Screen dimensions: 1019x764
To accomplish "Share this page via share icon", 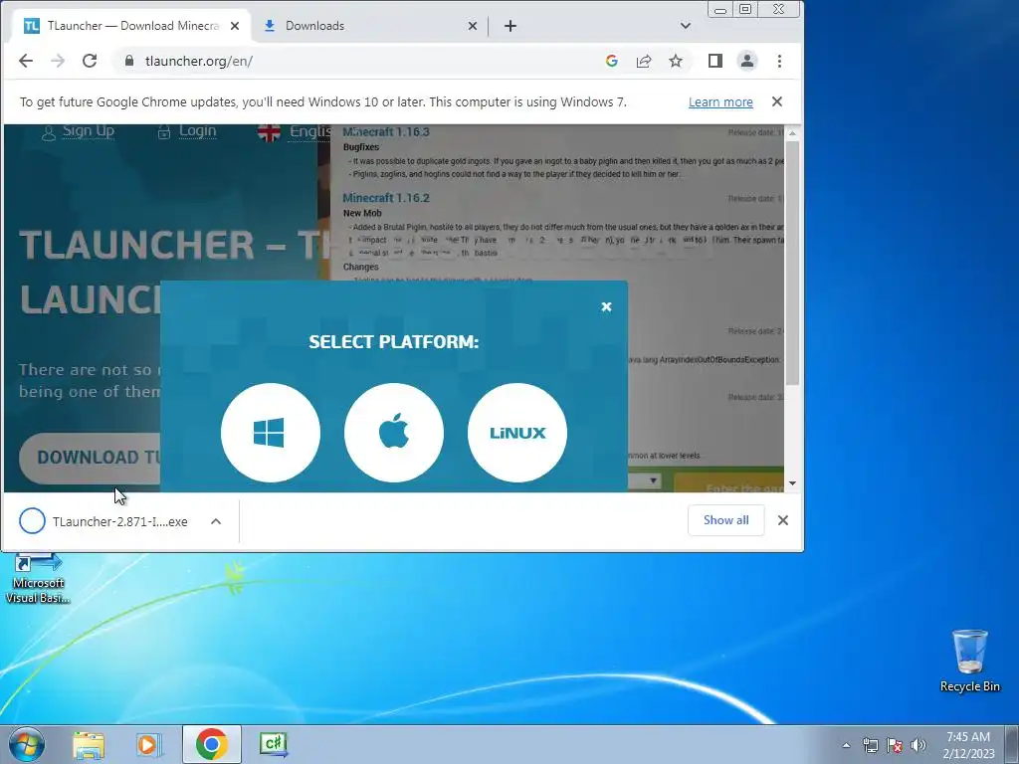I will (x=644, y=61).
